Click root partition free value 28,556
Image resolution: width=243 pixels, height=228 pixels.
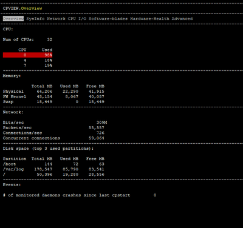97,174
